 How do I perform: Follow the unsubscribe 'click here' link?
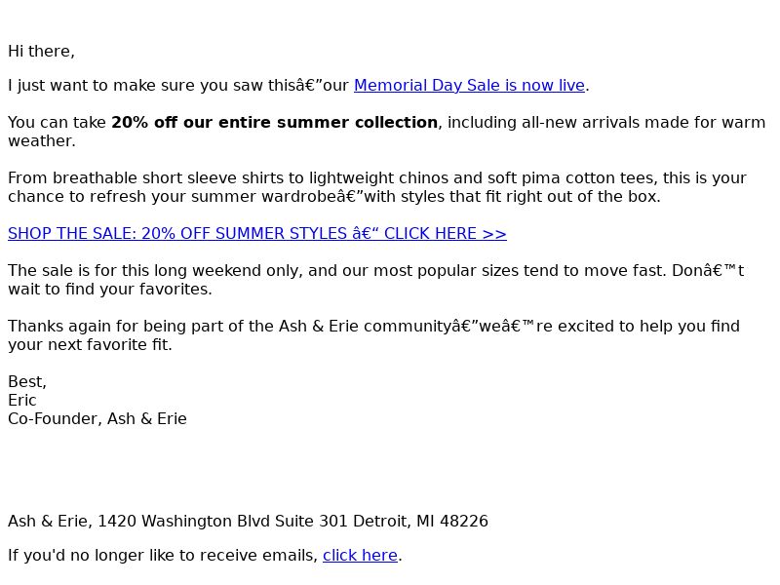click(360, 555)
